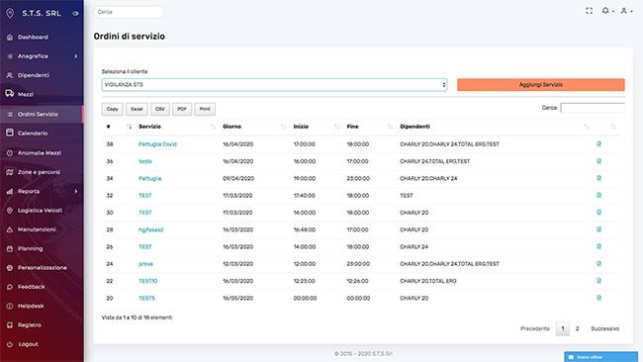Viewport: 643px width, 362px height.
Task: Click document icon in row 22
Action: pyautogui.click(x=598, y=281)
